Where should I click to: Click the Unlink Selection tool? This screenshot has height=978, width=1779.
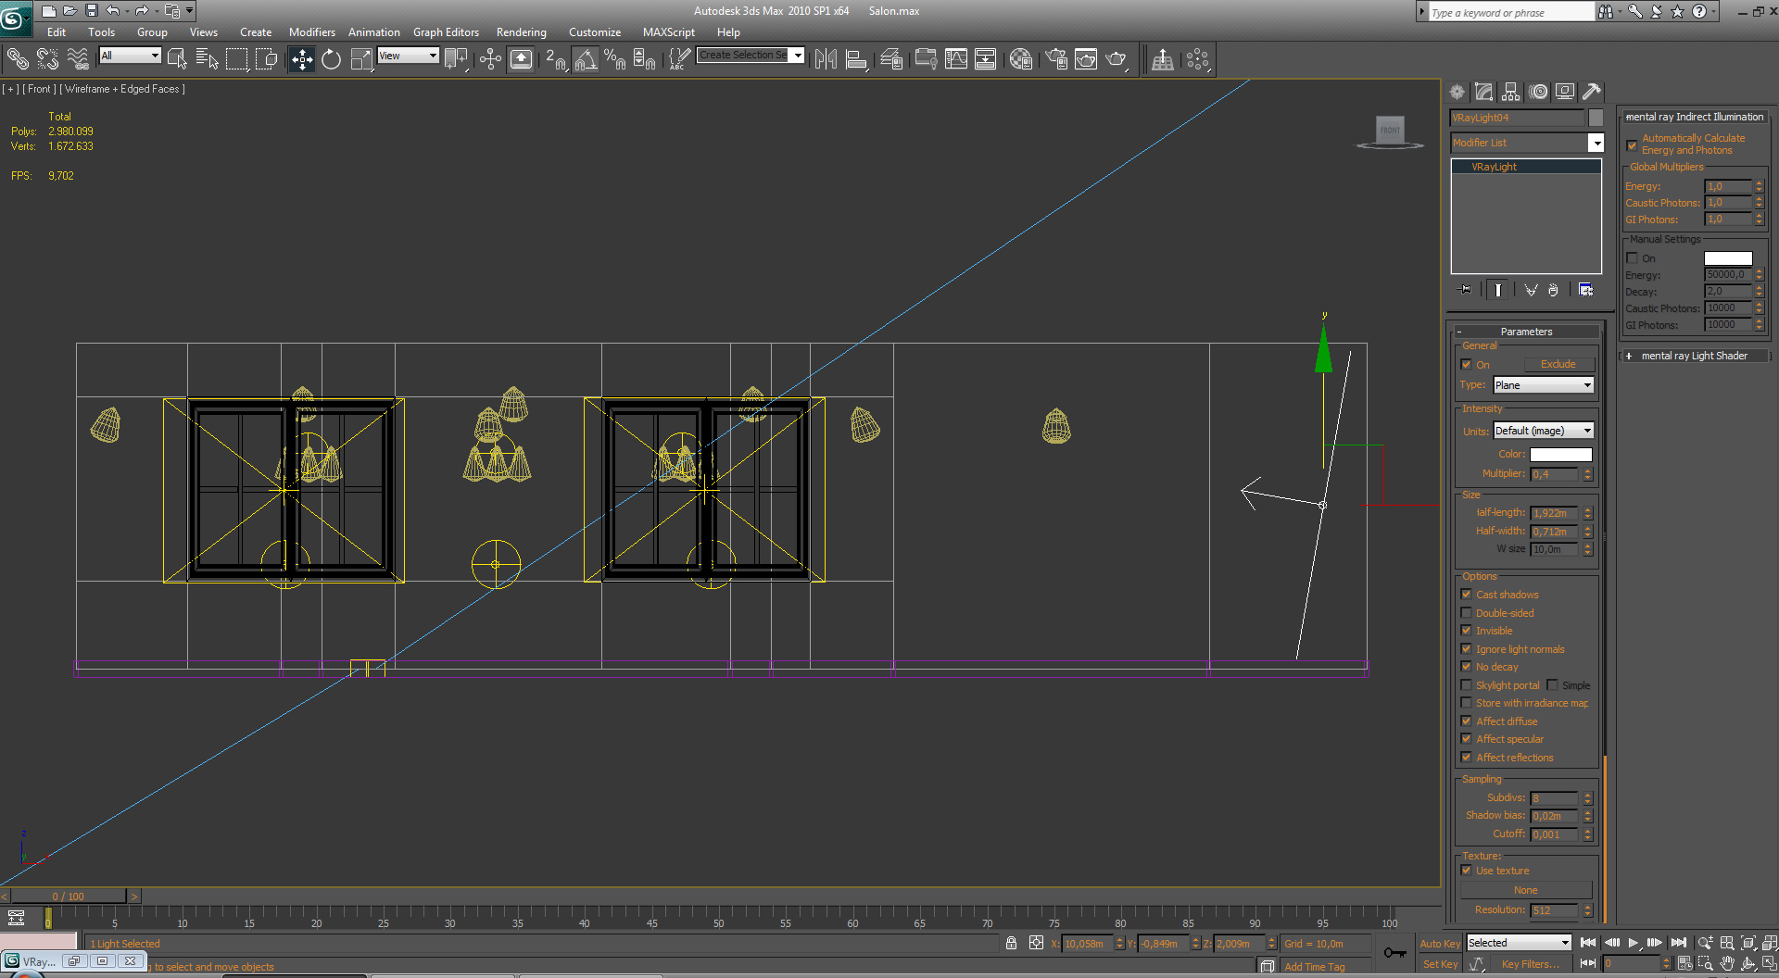[47, 59]
